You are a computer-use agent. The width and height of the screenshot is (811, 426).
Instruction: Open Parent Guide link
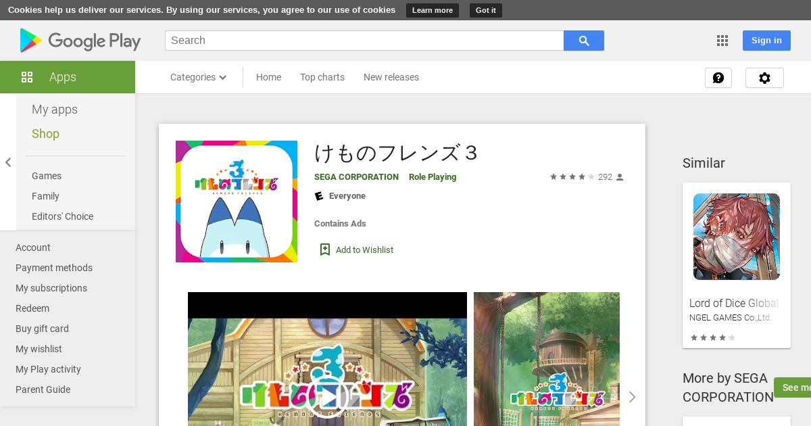[x=43, y=389]
